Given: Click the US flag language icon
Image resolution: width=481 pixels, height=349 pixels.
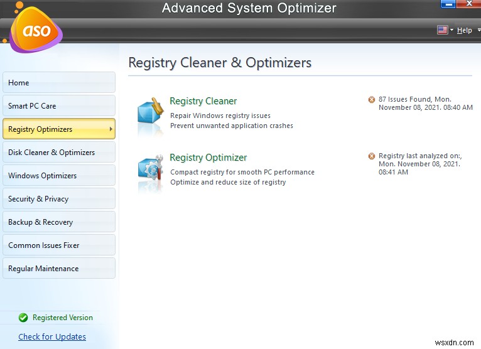Looking at the screenshot, I should click(442, 30).
